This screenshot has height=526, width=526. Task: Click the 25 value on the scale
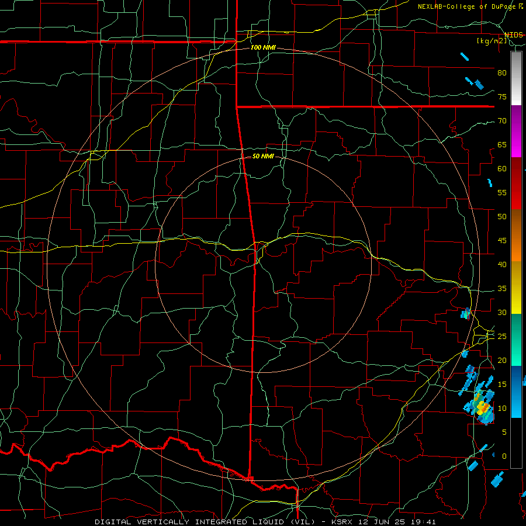click(502, 336)
